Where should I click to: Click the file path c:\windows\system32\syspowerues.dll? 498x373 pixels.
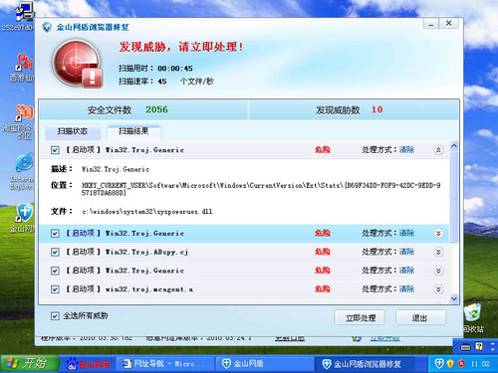click(x=147, y=212)
